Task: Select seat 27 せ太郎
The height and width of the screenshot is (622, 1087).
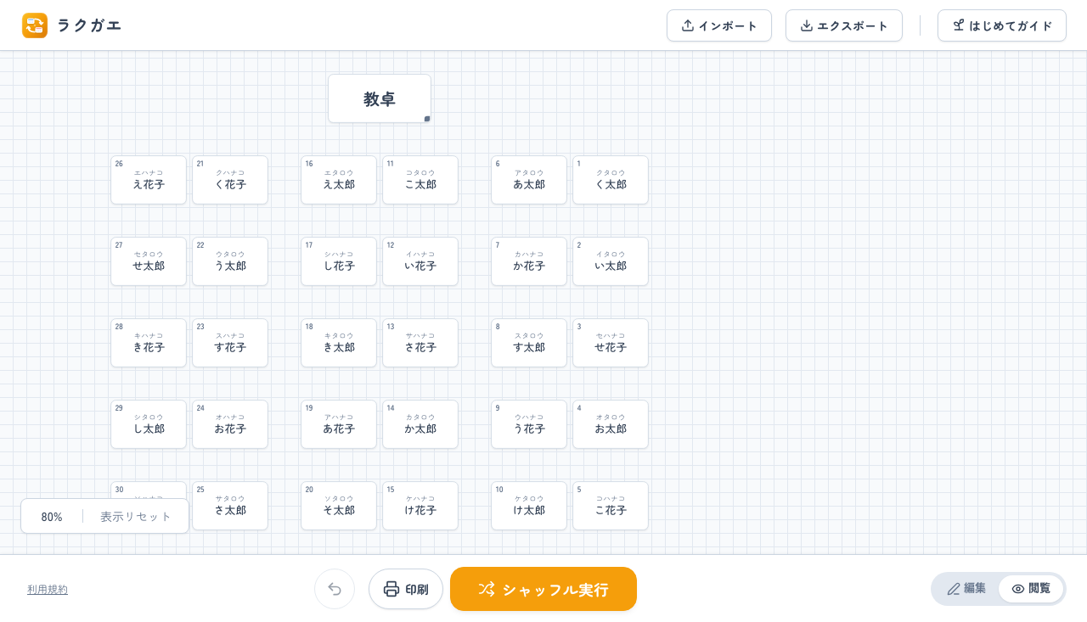Action: coord(149,261)
